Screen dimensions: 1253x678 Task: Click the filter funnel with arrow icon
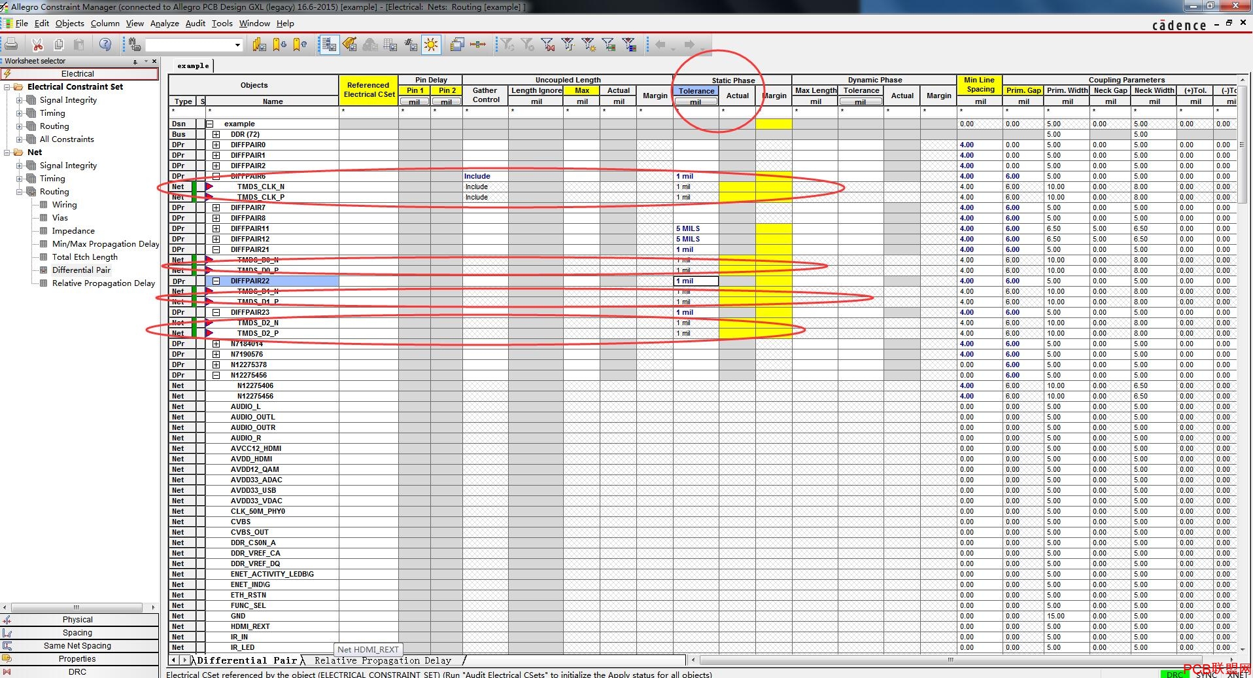pyautogui.click(x=568, y=45)
